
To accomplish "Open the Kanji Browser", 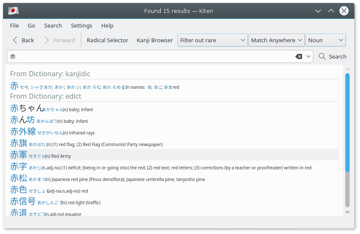I will 155,40.
